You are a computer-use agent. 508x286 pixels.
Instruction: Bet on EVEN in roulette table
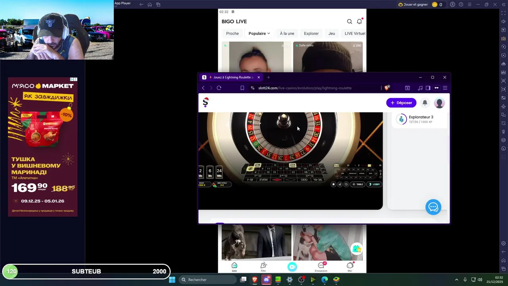click(264, 180)
